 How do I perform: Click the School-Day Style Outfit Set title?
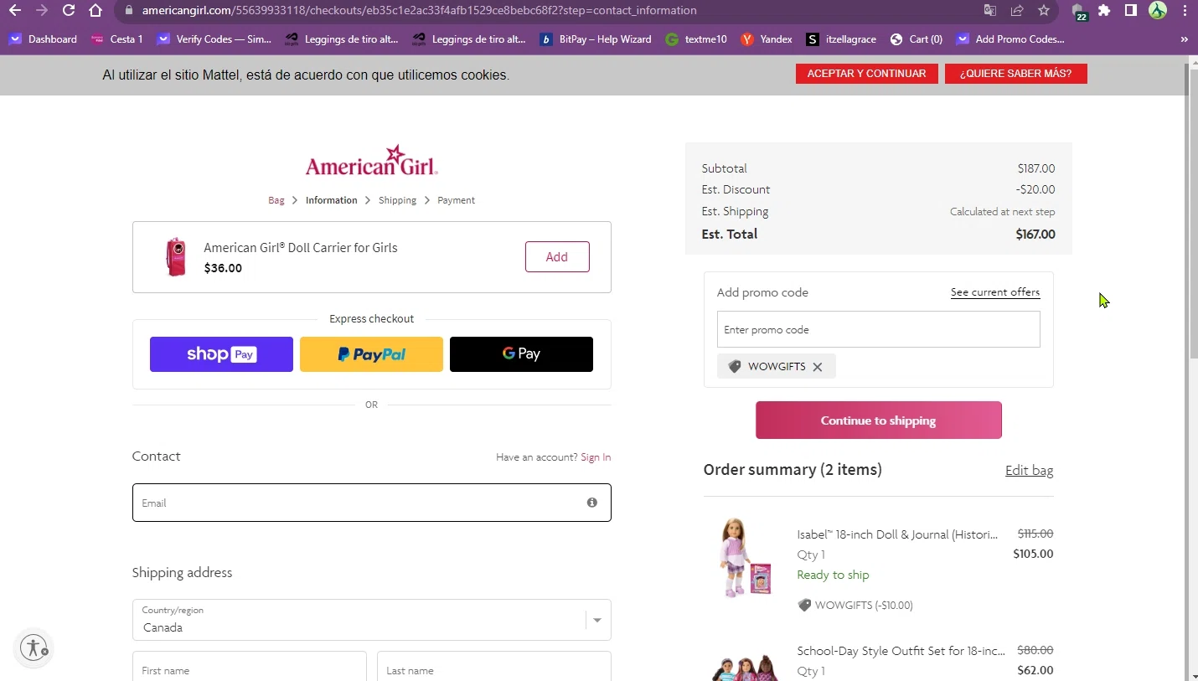[901, 651]
